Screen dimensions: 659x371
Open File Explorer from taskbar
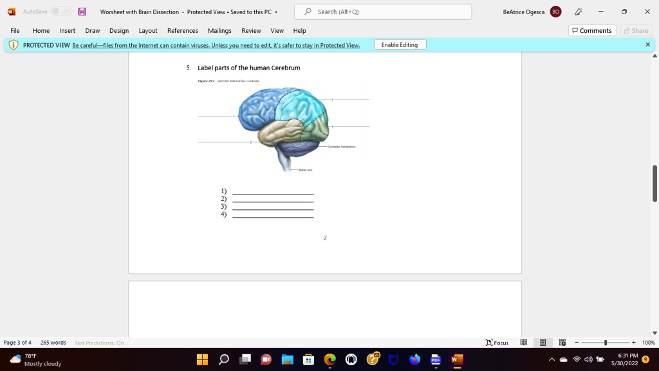tap(288, 359)
